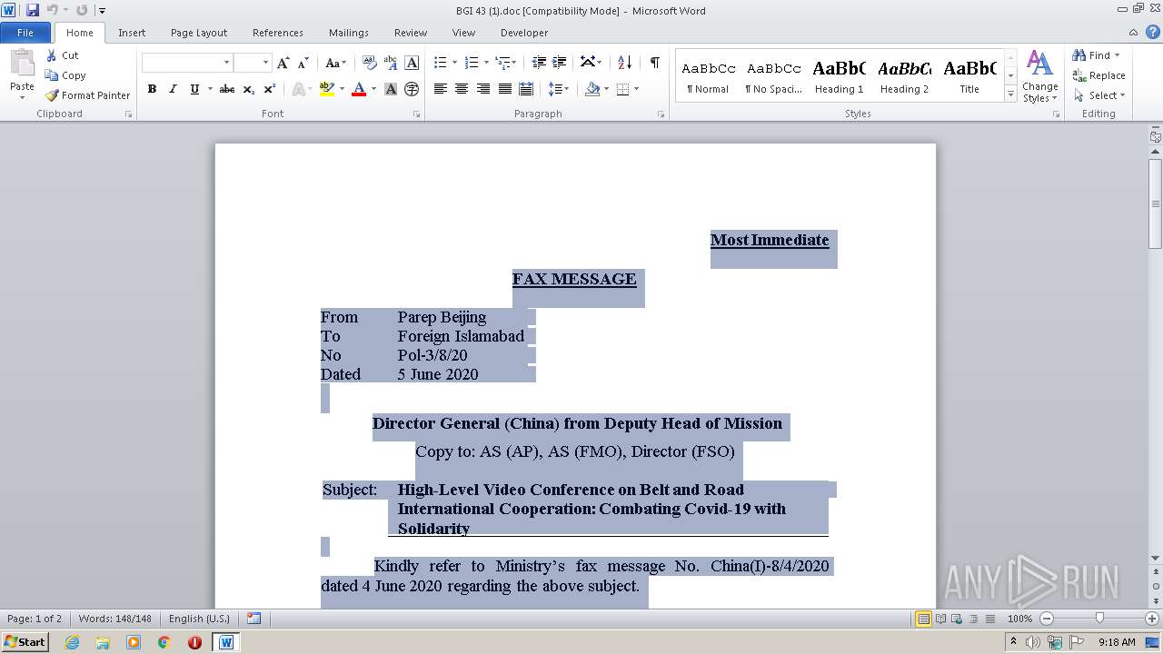Click the vertical scrollbar thumb
Viewport: 1163px width, 654px height.
[1155, 203]
